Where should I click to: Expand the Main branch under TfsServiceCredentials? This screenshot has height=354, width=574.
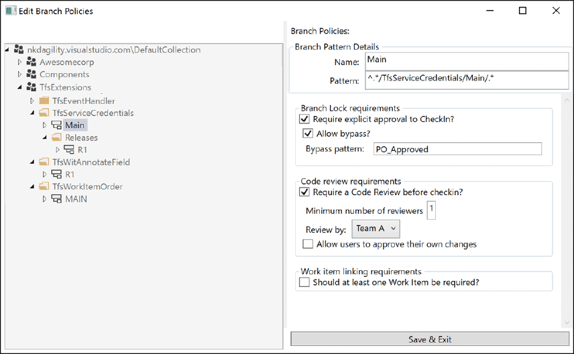tap(45, 125)
